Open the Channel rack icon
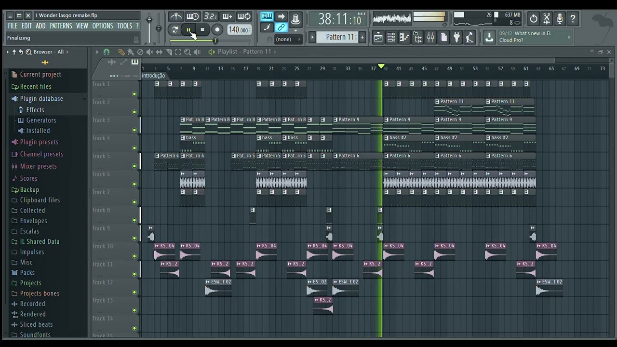 (x=391, y=37)
